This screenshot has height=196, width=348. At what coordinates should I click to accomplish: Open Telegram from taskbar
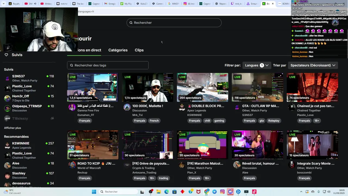(215, 192)
